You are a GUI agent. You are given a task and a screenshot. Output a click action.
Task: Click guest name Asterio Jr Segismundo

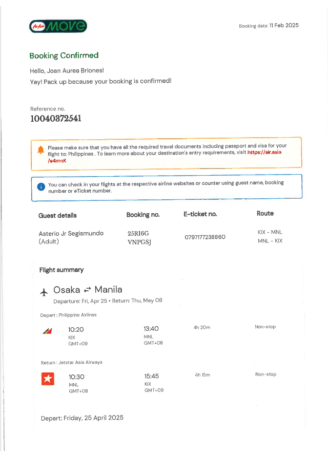71,233
